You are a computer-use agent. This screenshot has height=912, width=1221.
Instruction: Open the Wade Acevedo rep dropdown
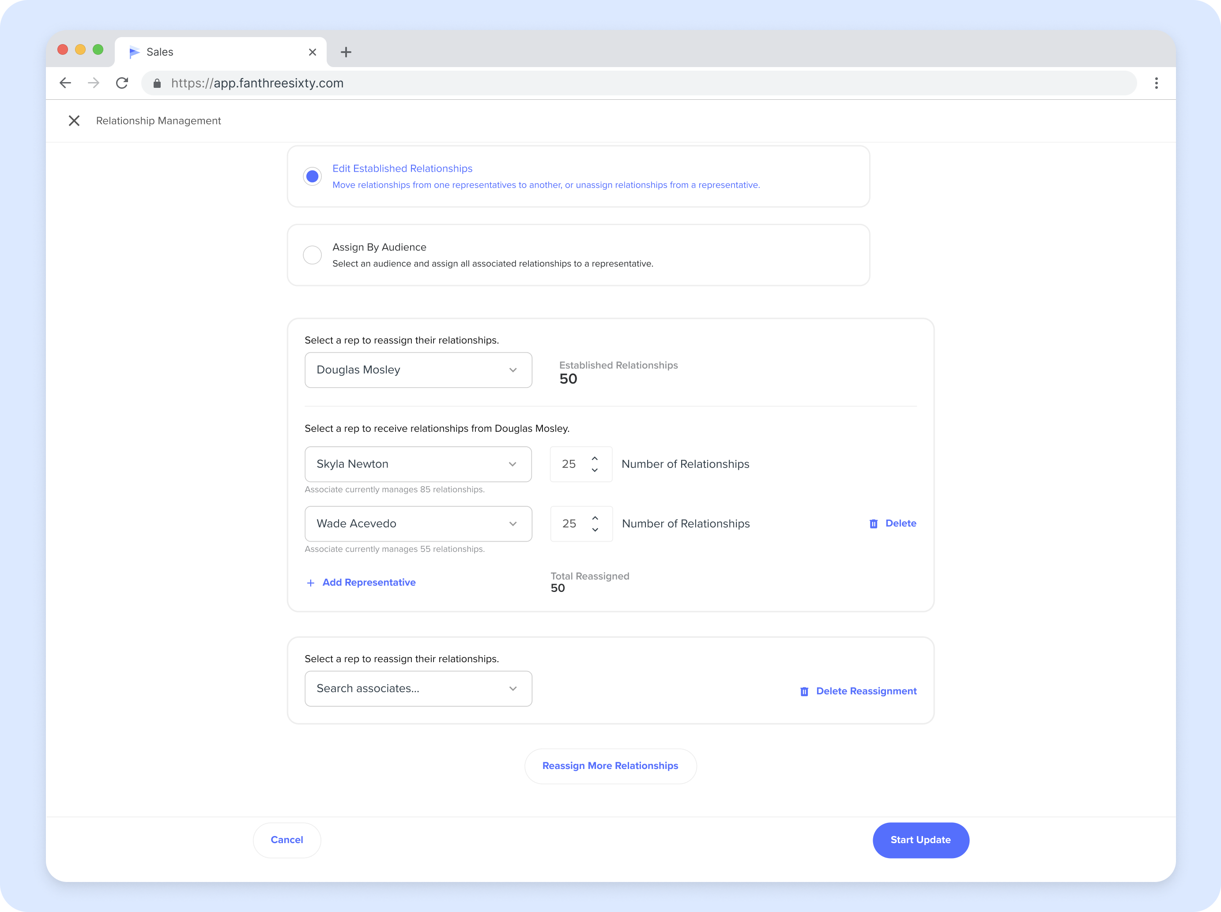[x=418, y=524]
